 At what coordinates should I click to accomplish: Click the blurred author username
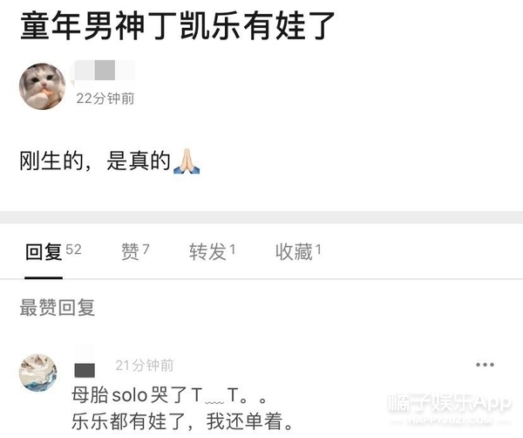(105, 70)
